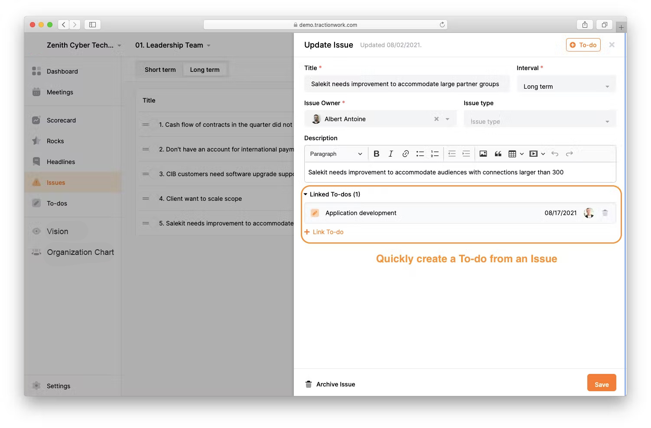Create a bulleted list in description
The height and width of the screenshot is (428, 651).
[420, 154]
